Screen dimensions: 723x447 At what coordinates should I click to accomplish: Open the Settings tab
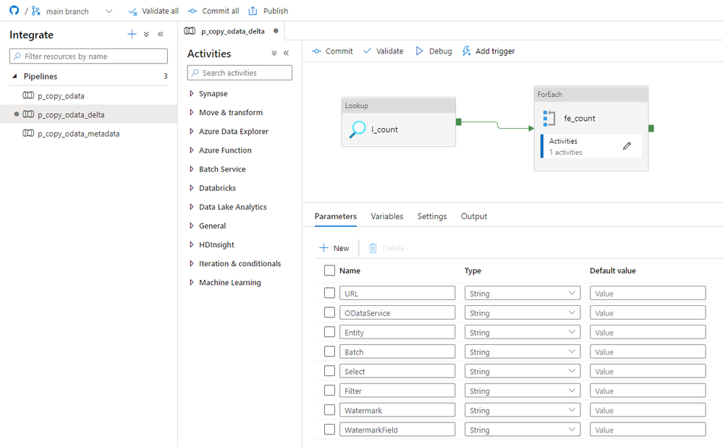point(432,216)
